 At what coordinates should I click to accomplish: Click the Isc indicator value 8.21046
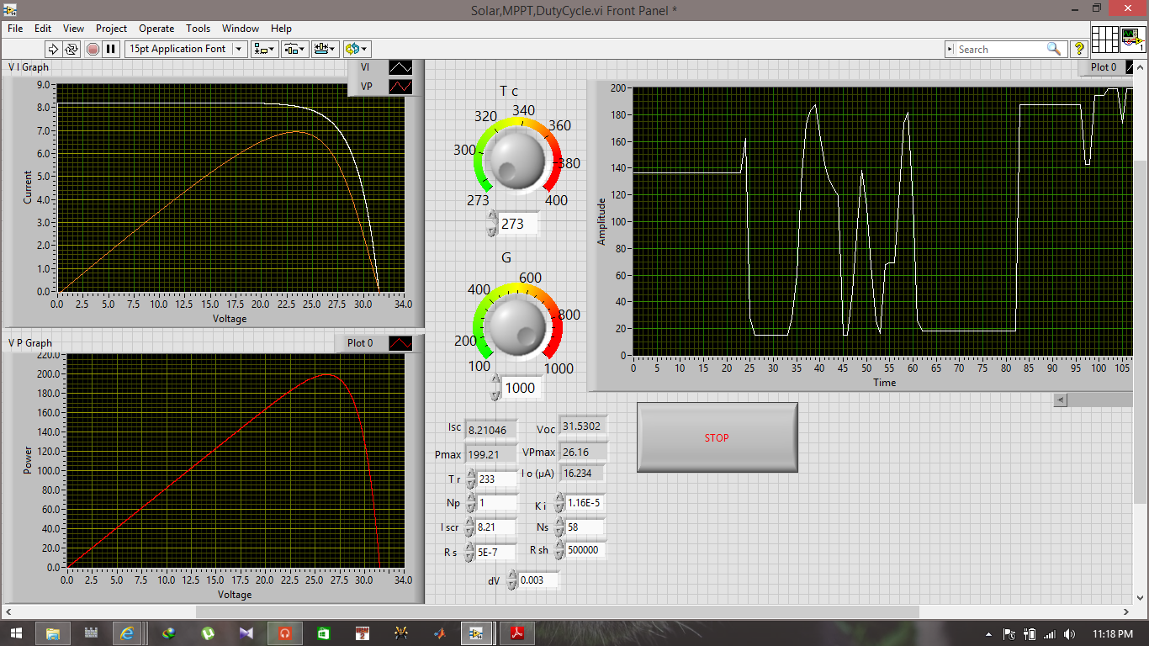pyautogui.click(x=491, y=429)
